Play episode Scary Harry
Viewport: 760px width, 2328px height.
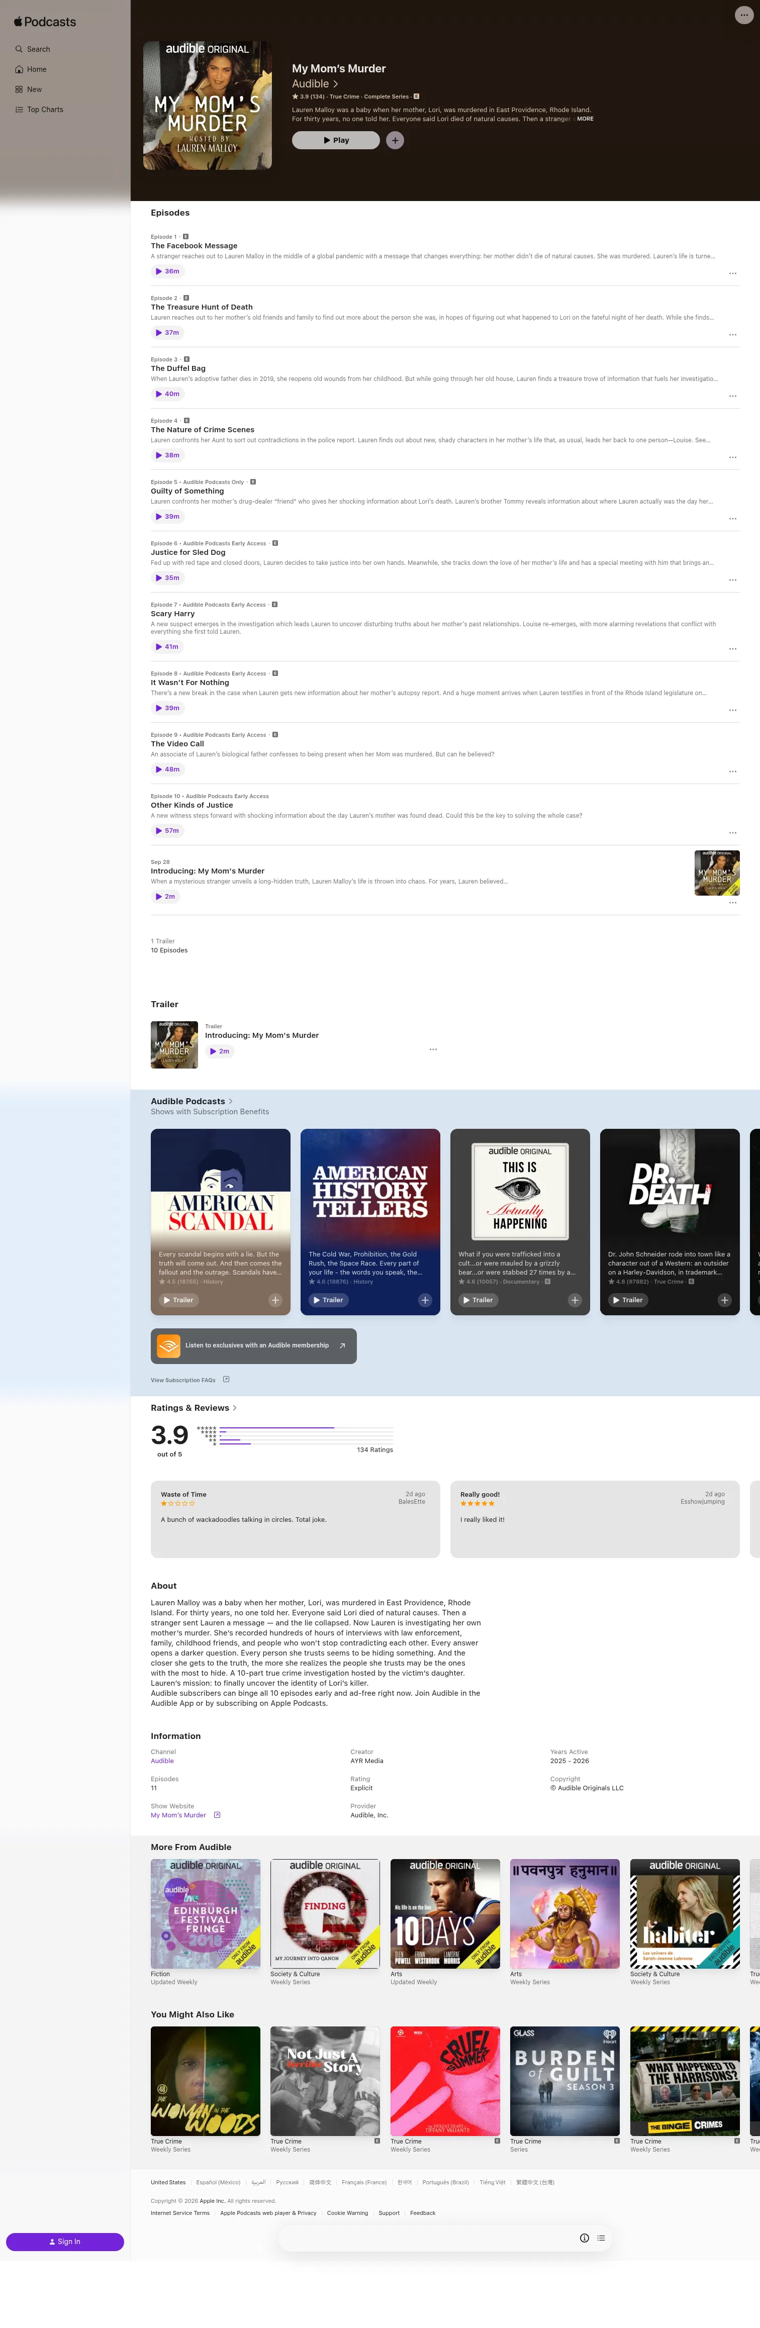(167, 647)
